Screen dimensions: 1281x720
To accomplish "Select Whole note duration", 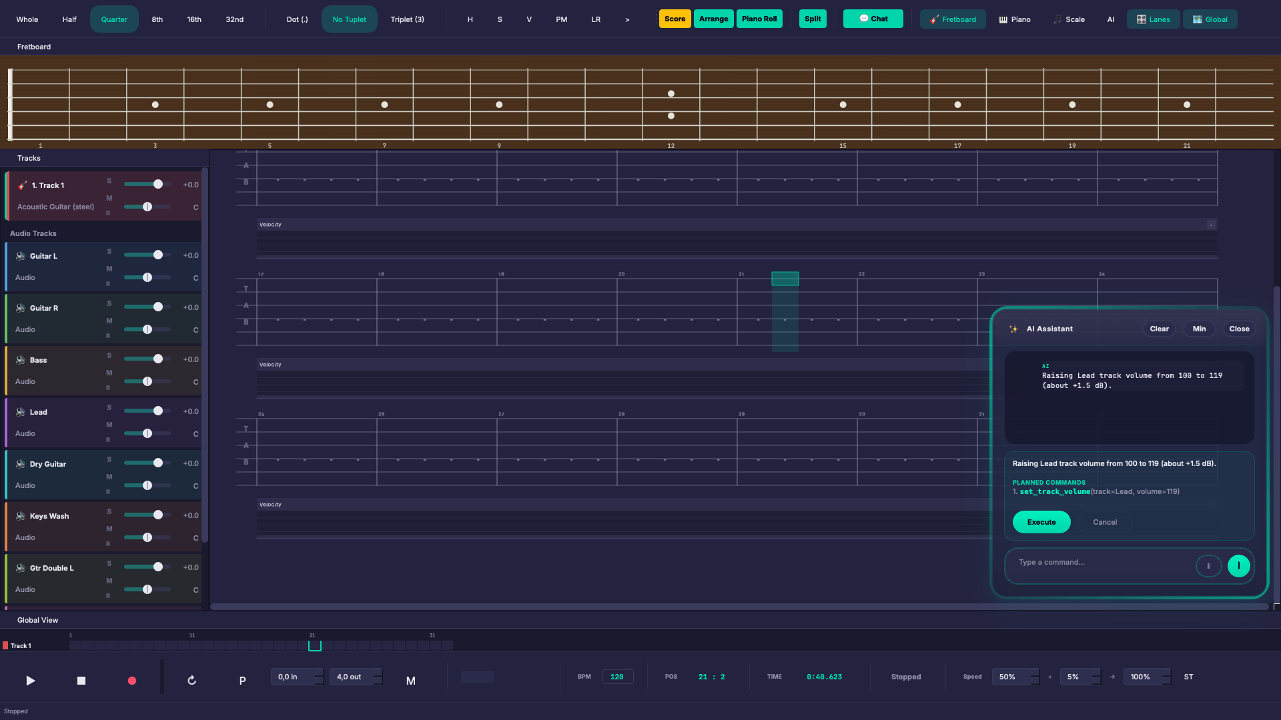I will pyautogui.click(x=27, y=19).
